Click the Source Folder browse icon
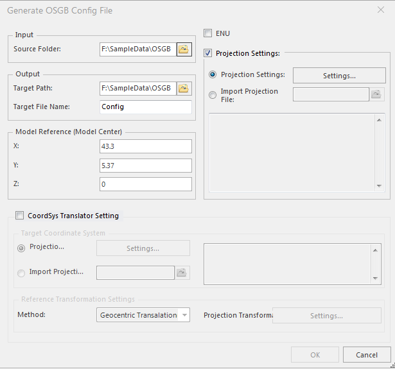Screen dimensions: 395x369 tap(184, 49)
